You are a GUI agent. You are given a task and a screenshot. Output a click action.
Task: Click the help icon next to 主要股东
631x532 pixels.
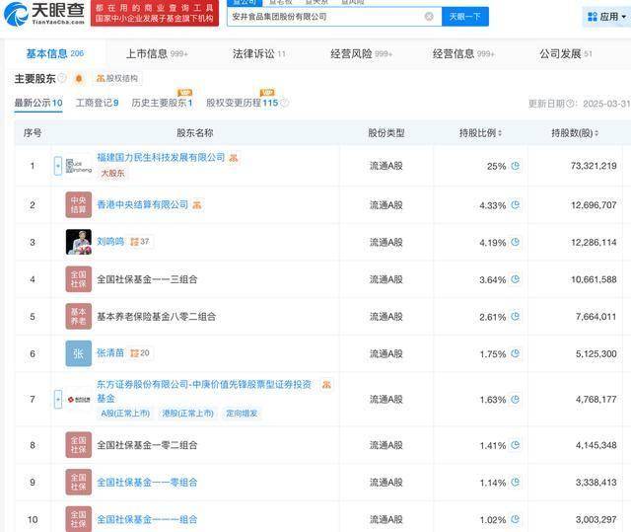62,78
